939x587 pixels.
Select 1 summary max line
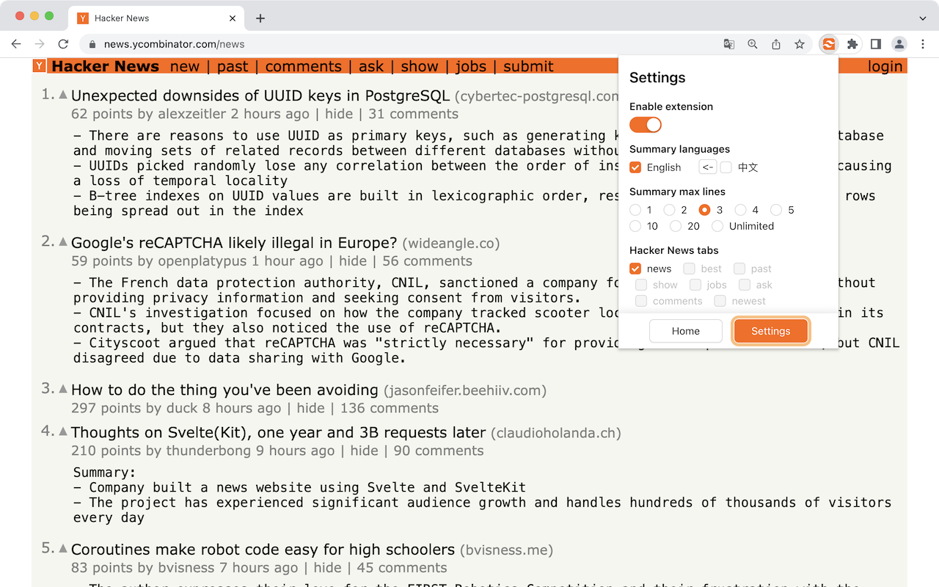[635, 210]
